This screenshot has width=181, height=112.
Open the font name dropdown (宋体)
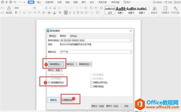tap(32, 8)
